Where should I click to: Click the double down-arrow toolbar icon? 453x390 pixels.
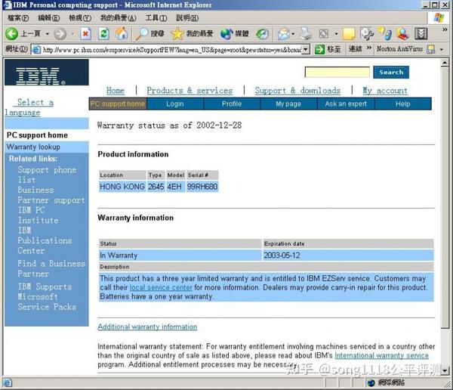421,34
